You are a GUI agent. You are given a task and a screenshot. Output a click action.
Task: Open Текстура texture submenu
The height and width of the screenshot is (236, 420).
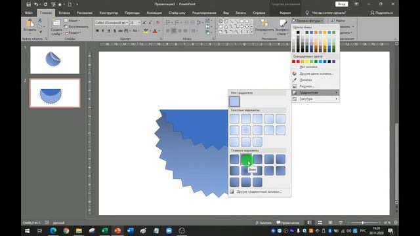click(x=315, y=99)
